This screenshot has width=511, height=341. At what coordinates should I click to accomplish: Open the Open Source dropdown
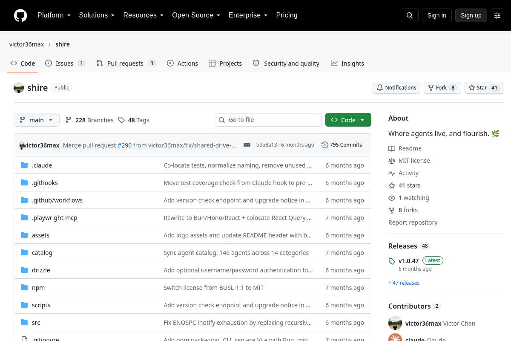click(x=196, y=15)
